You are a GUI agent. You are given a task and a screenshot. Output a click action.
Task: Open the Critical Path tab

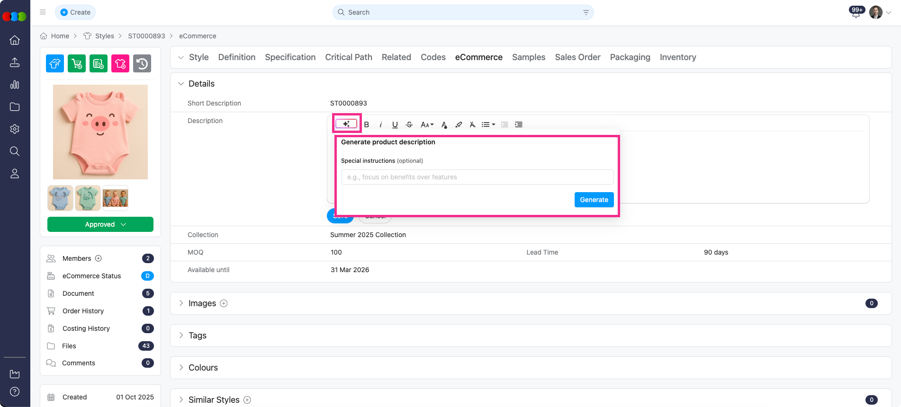click(348, 57)
